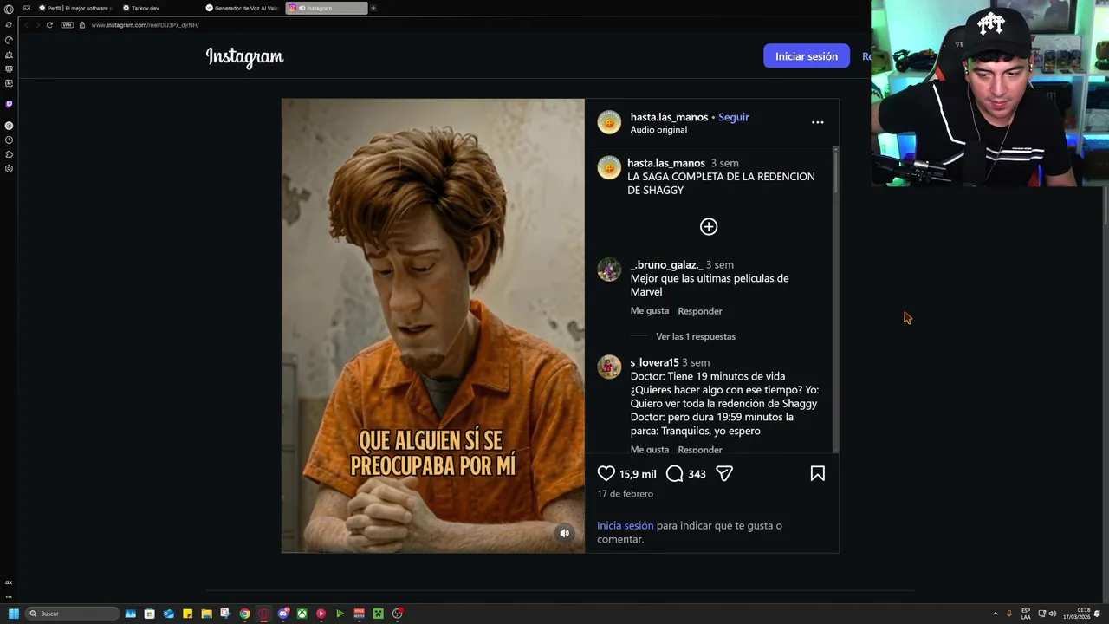Image resolution: width=1109 pixels, height=624 pixels.
Task: Click the Inicia sesión link below post
Action: pos(625,525)
